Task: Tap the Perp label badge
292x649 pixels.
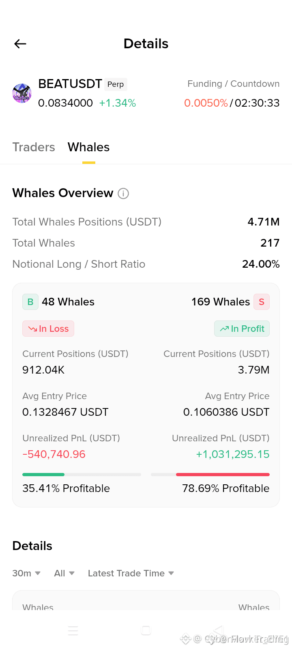Action: (116, 84)
